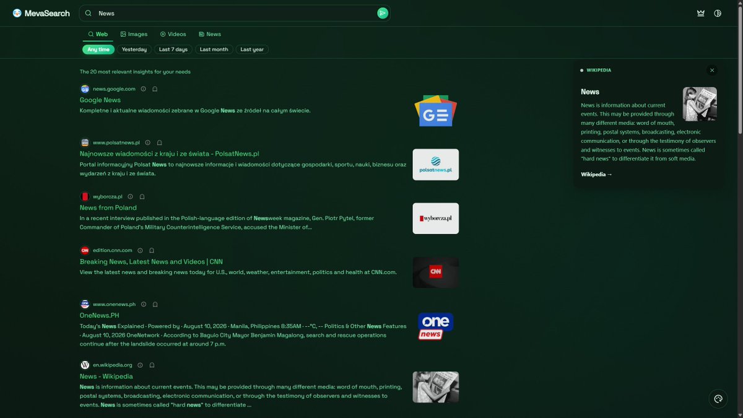Click info icon next to www.onenews.ph
This screenshot has height=418, width=743.
click(x=144, y=304)
